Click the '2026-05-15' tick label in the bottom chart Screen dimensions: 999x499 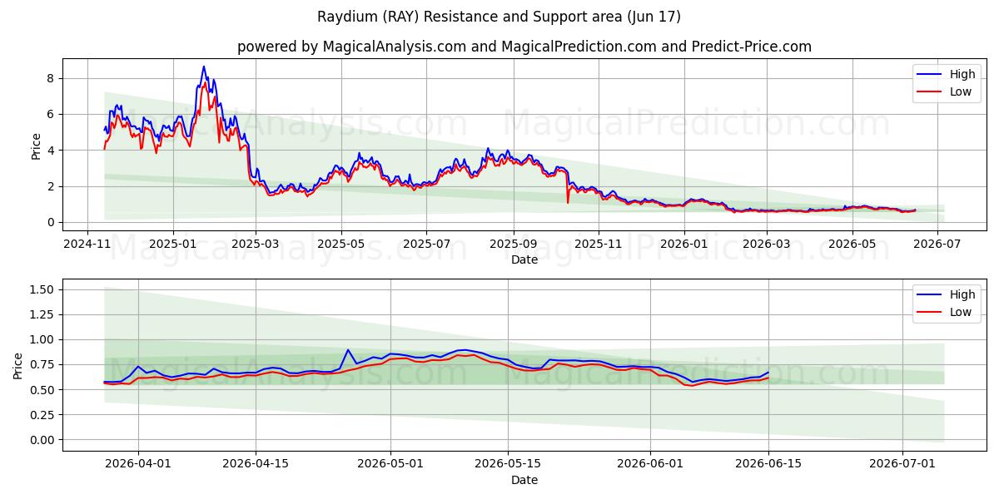(508, 465)
